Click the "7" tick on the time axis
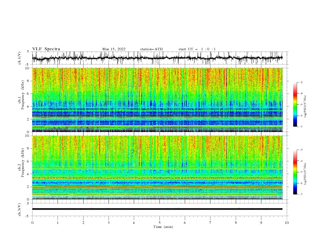Viewport: 323px width, 250px height. tap(210, 223)
